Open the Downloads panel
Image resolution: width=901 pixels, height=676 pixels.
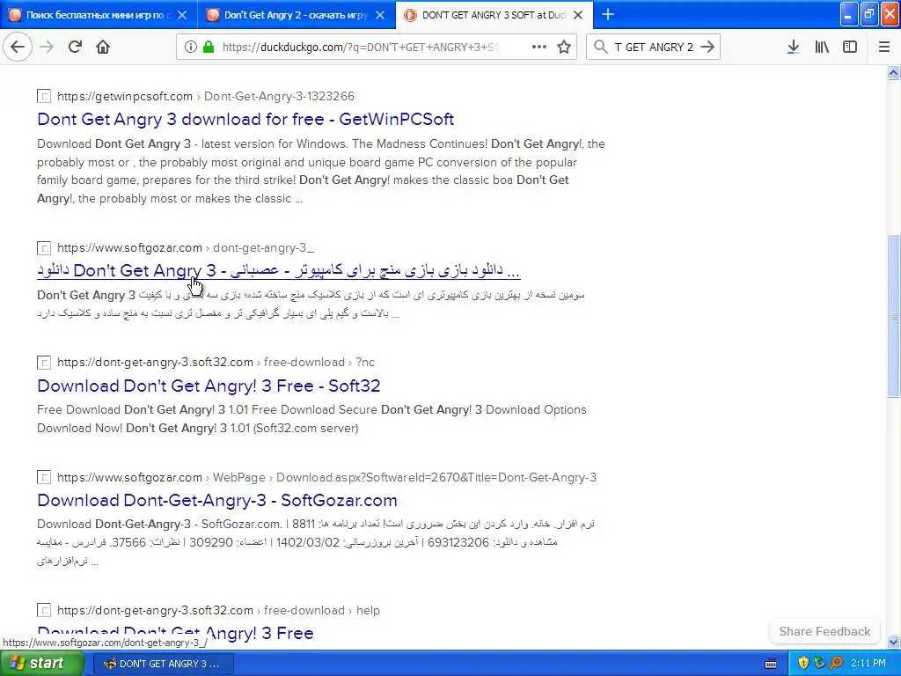(x=793, y=47)
